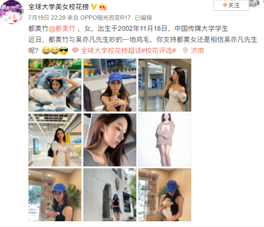Click the 关注 follow button
Viewport: 264px width, 227px height.
(x=231, y=5)
